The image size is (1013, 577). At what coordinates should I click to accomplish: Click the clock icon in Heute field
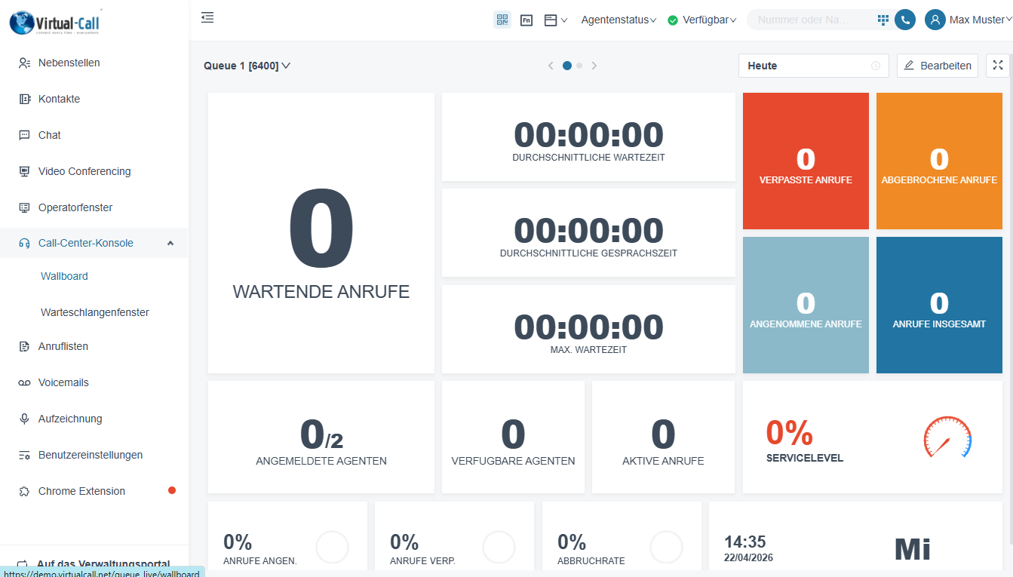tap(876, 66)
